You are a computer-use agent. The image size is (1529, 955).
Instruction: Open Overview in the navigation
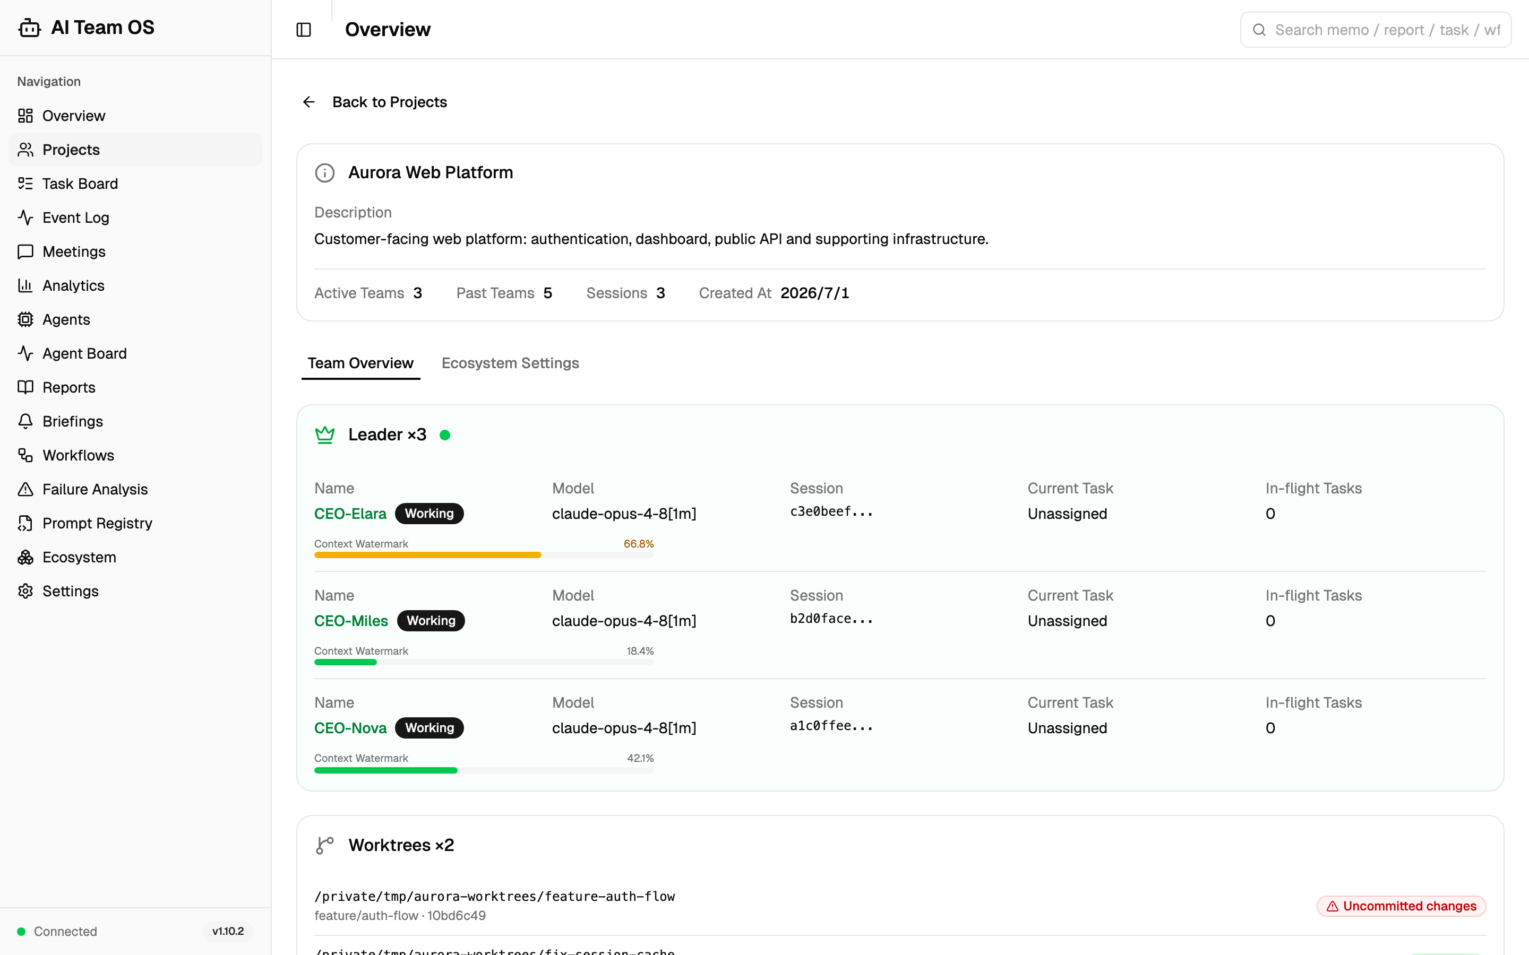coord(135,116)
